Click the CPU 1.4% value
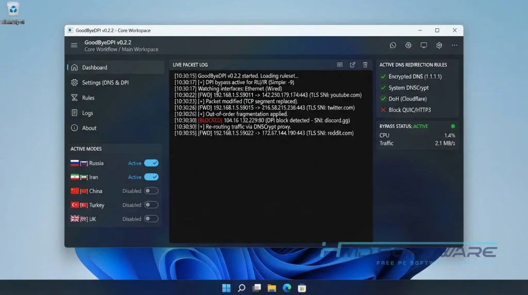The width and height of the screenshot is (528, 295). click(x=450, y=135)
